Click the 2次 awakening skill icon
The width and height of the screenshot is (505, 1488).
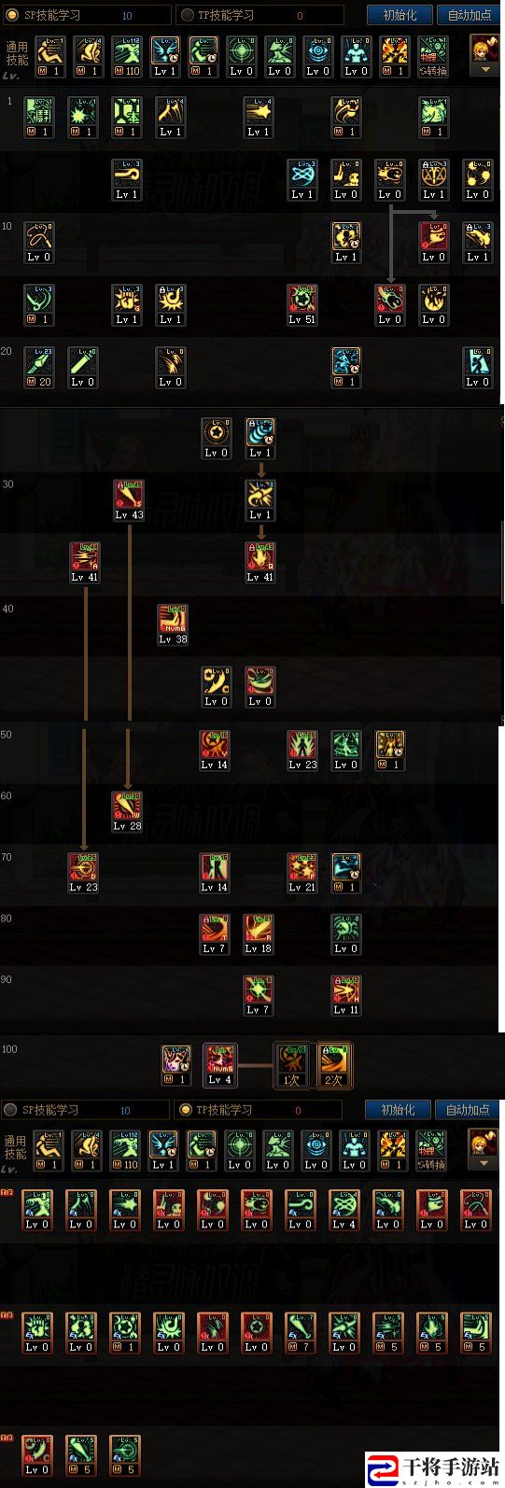[x=333, y=1065]
